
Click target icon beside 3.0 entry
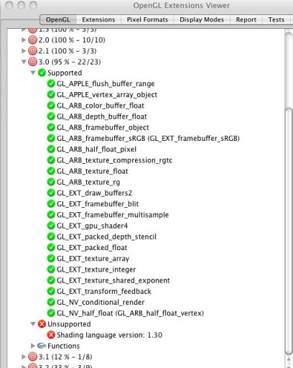(x=32, y=62)
